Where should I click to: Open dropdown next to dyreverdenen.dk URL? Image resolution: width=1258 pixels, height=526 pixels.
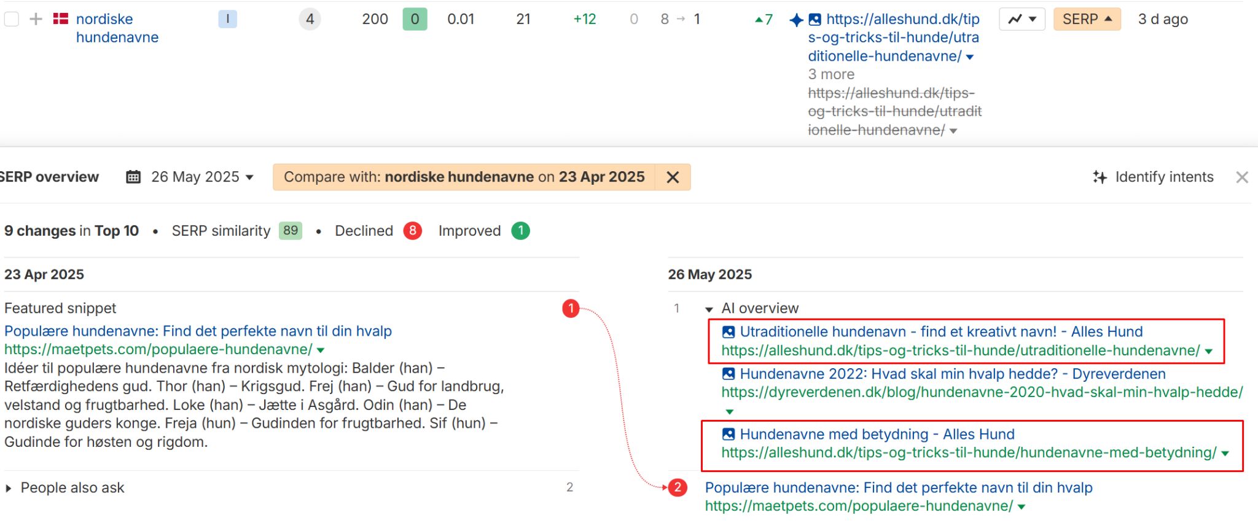(x=729, y=411)
